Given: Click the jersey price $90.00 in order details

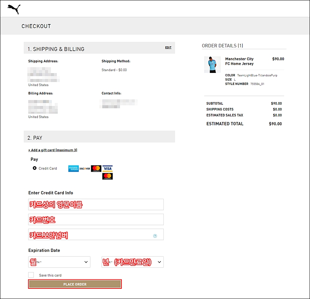Looking at the screenshot, I should [x=278, y=59].
